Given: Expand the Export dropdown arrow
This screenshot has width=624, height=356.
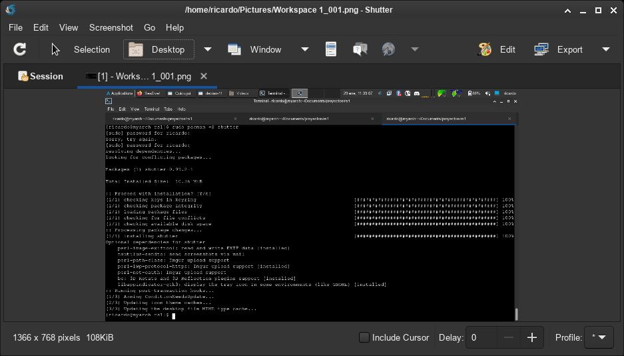Looking at the screenshot, I should coord(606,49).
